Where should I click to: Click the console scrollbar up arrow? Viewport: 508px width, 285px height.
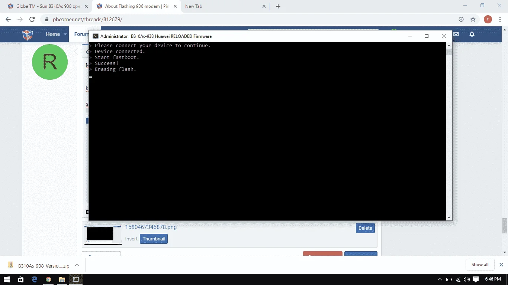click(x=449, y=45)
